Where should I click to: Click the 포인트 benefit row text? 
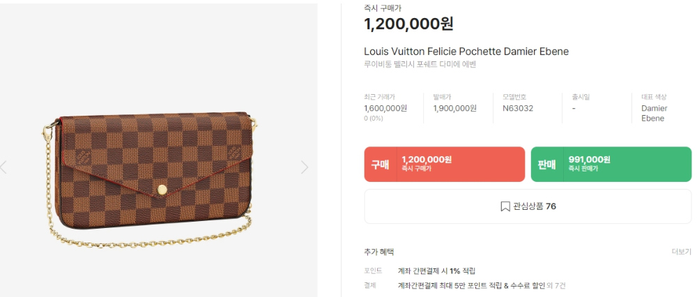point(436,271)
